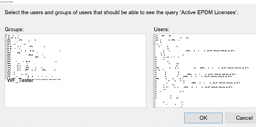Enable the checkbox beside WF_Tester group
The height and width of the screenshot is (127, 256).
click(6, 79)
